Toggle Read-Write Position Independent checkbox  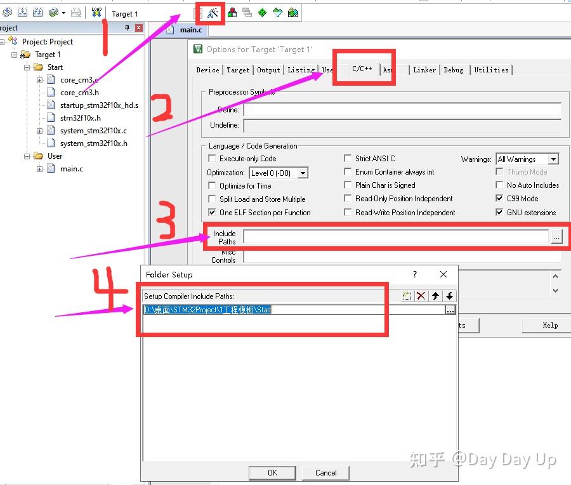348,212
